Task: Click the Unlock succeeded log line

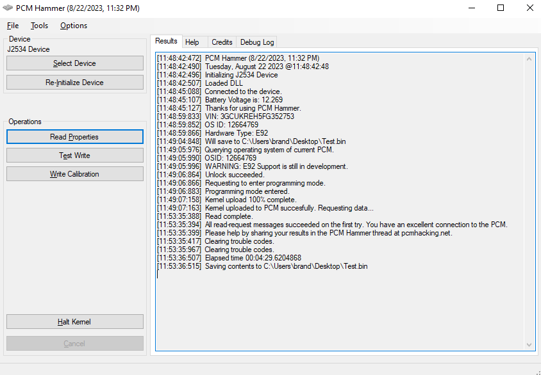Action: pyautogui.click(x=211, y=175)
